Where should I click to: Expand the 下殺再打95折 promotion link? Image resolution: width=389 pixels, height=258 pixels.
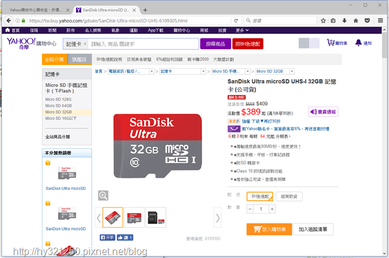(x=261, y=121)
